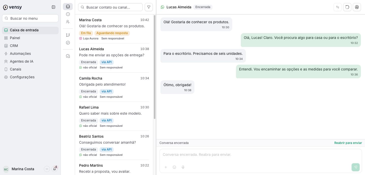This screenshot has height=175, width=365.
Task: Open the contact profile icon in the chat header
Action: 357,7
